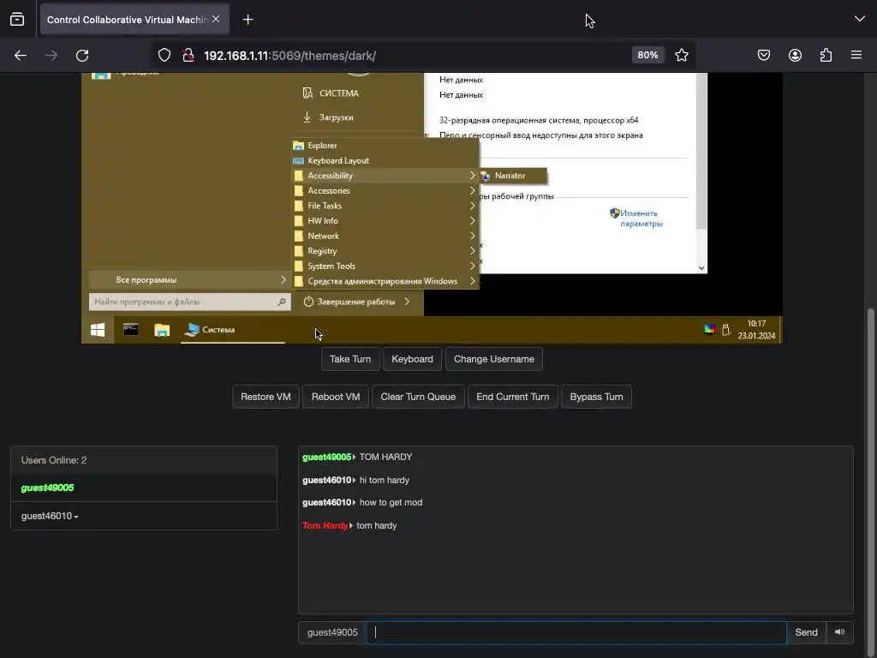This screenshot has height=658, width=877.
Task: Open Keyboard Layout menu entry
Action: click(x=385, y=160)
